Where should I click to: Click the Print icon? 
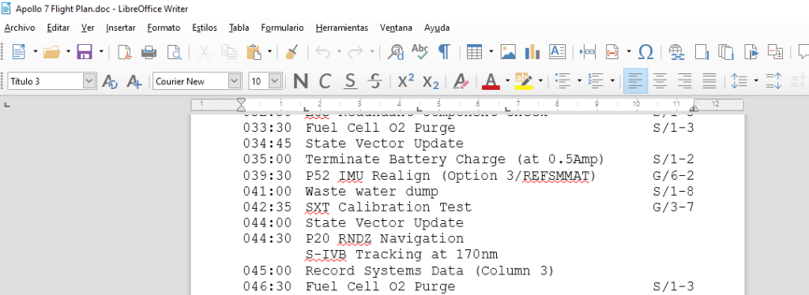pos(149,51)
